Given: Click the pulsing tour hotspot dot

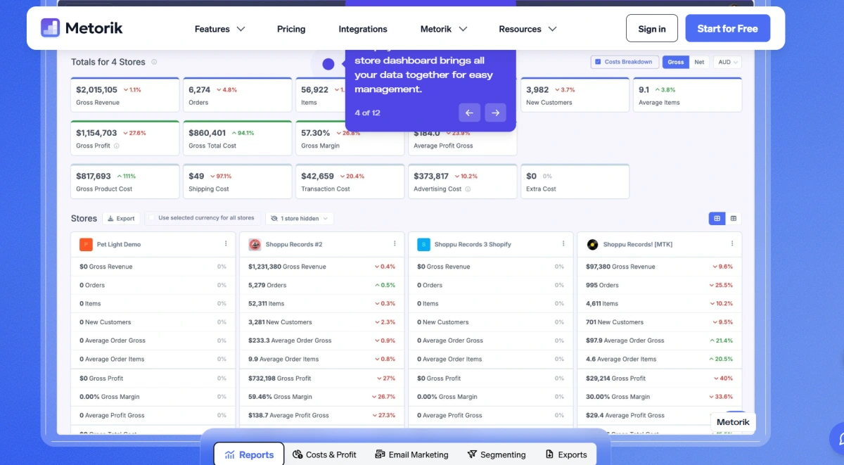Looking at the screenshot, I should pyautogui.click(x=328, y=64).
